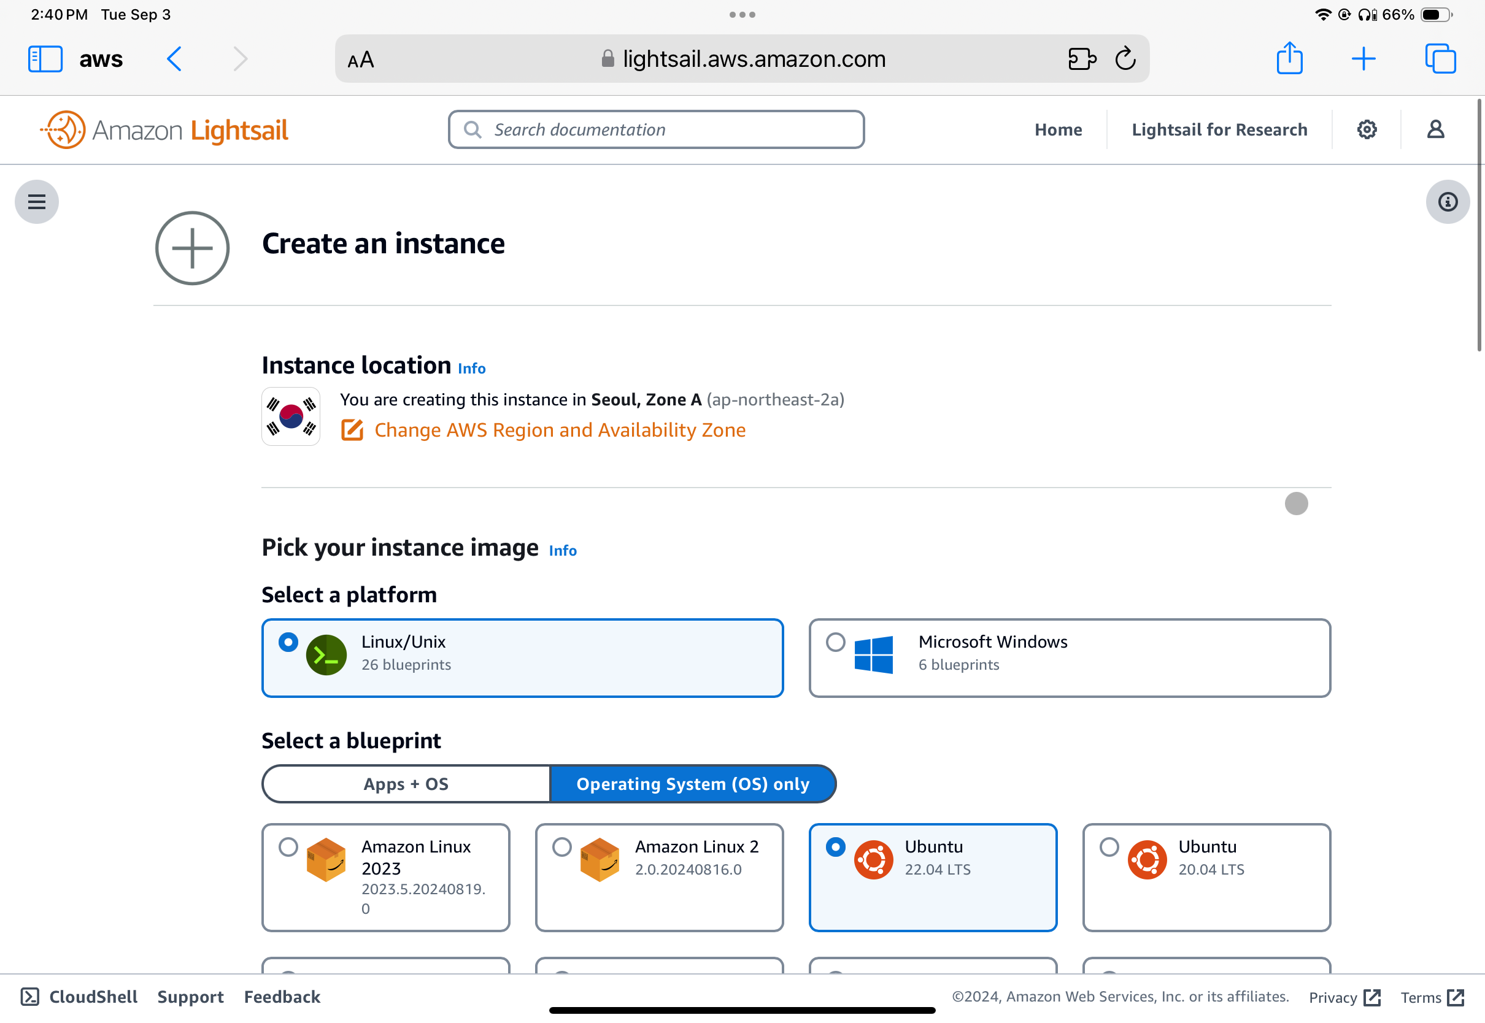The width and height of the screenshot is (1485, 1023).
Task: Focus the Search documentation field
Action: 656,129
